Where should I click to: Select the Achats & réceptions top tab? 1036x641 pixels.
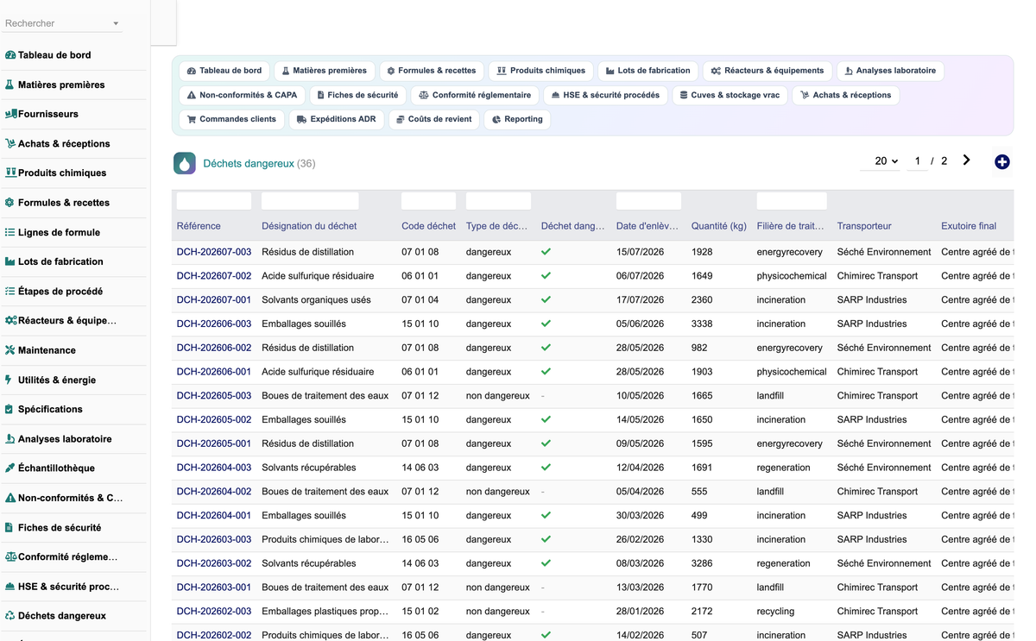click(845, 95)
